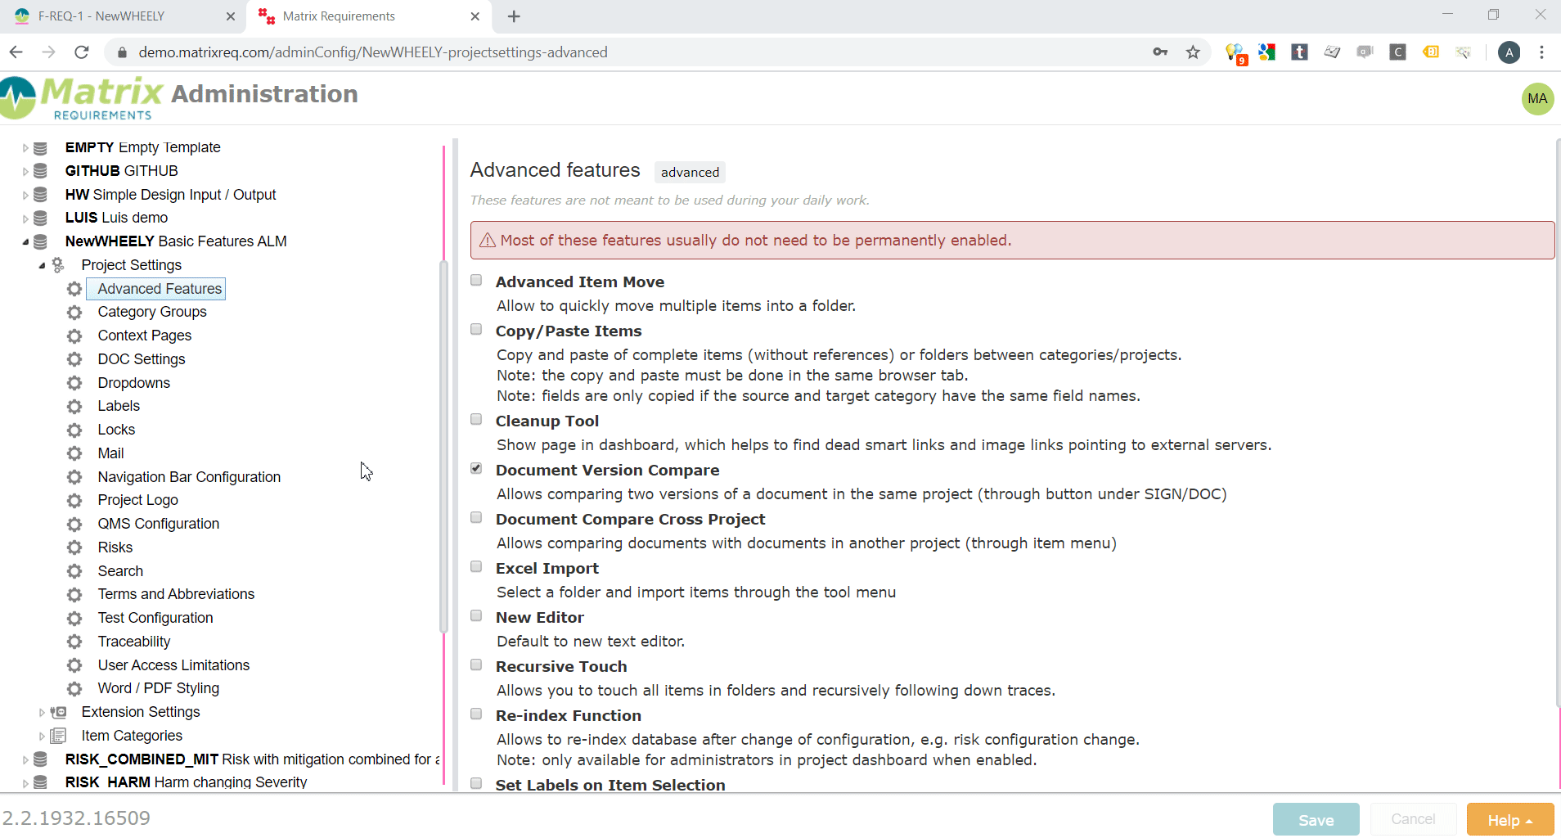
Task: Click the gear icon beside Traceability
Action: pyautogui.click(x=74, y=642)
